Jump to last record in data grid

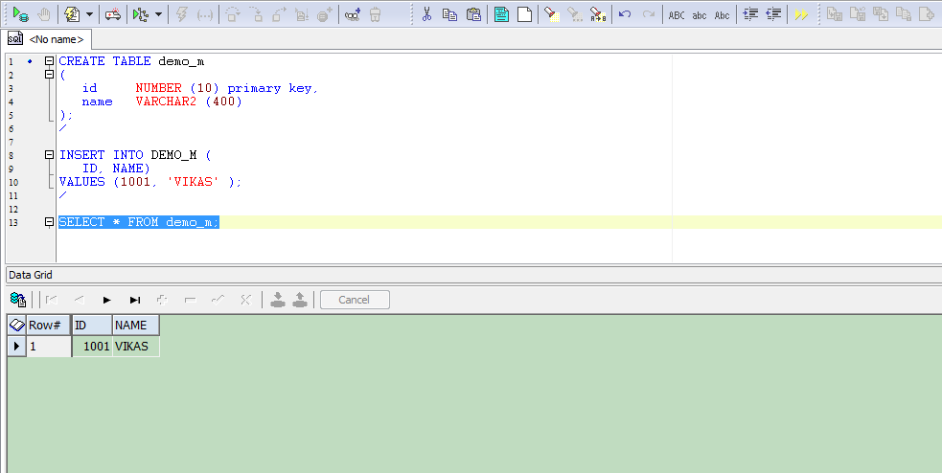[x=135, y=300]
